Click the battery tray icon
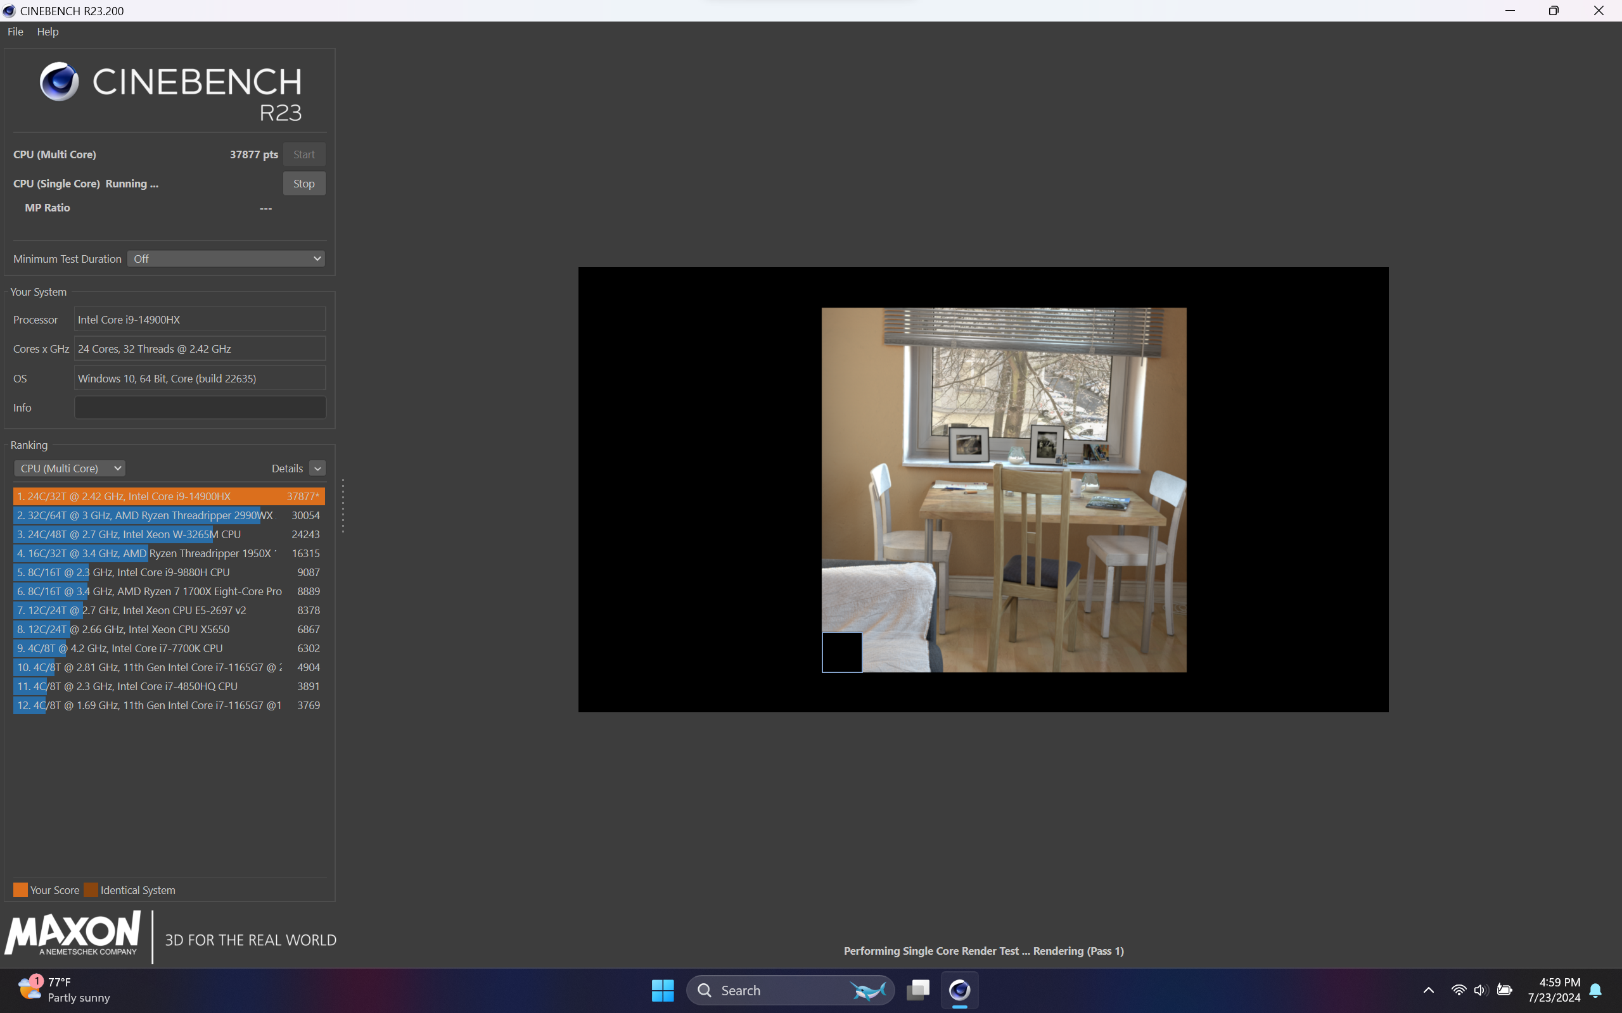Image resolution: width=1622 pixels, height=1013 pixels. click(x=1505, y=990)
